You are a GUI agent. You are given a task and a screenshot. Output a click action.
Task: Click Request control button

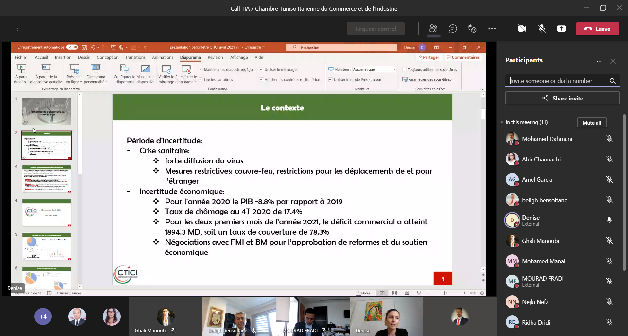click(375, 29)
